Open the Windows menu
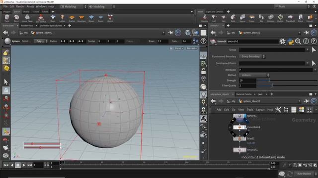 click(41, 6)
